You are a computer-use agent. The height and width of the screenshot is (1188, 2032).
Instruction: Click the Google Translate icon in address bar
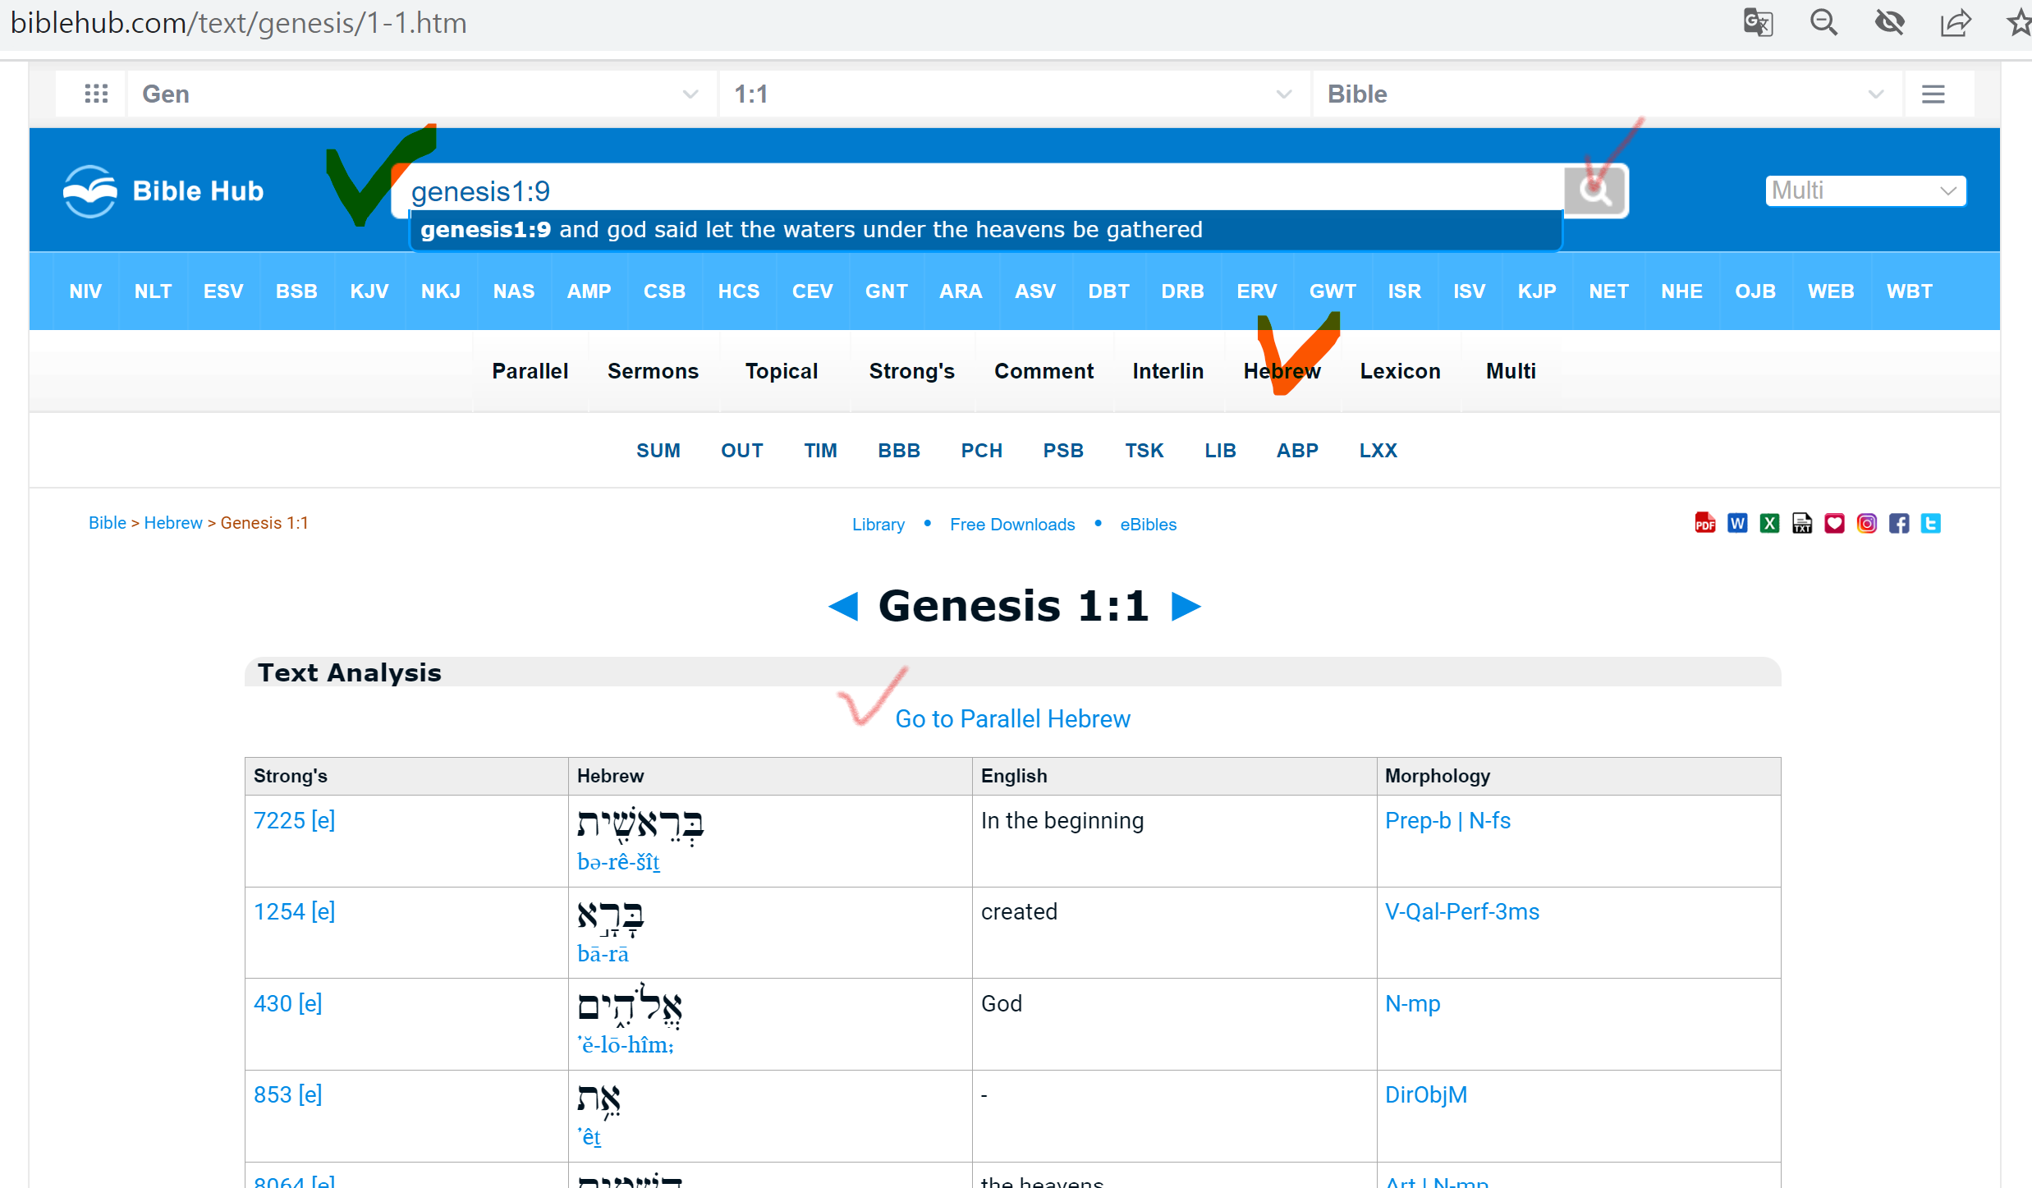pos(1758,22)
